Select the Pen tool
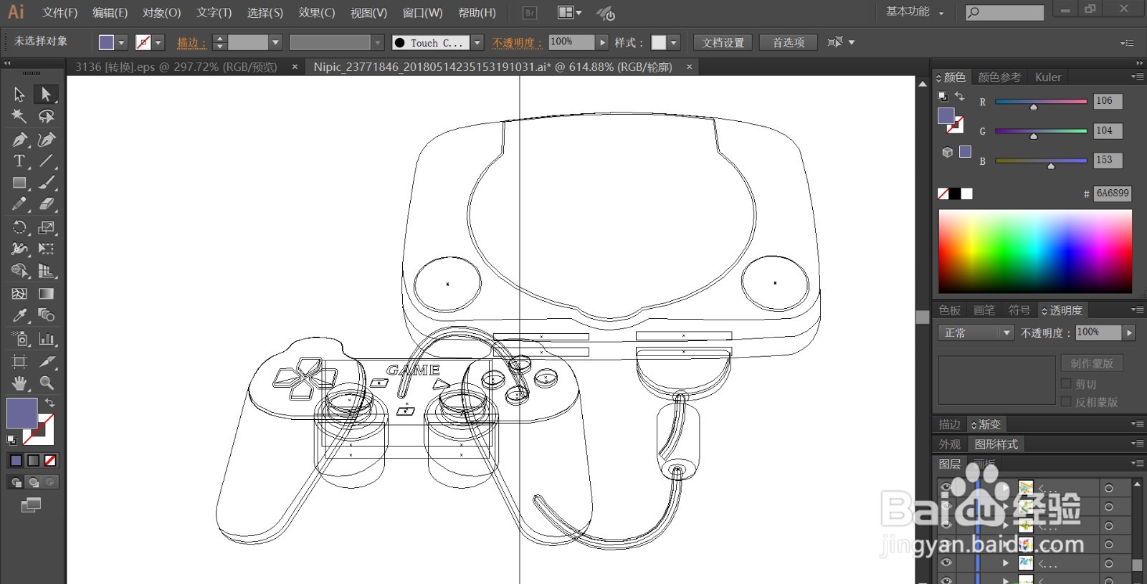 (19, 139)
